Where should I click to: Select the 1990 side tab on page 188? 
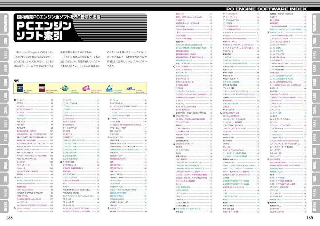[5, 83]
